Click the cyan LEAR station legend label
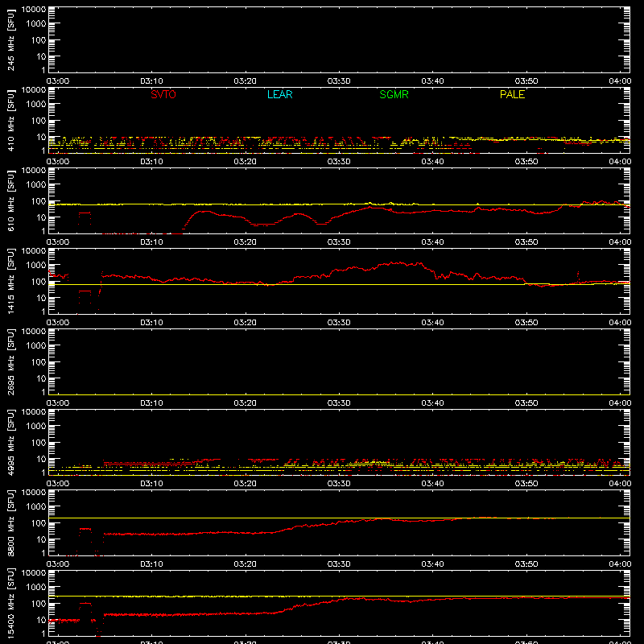Viewport: 644px width, 644px height. pyautogui.click(x=279, y=94)
